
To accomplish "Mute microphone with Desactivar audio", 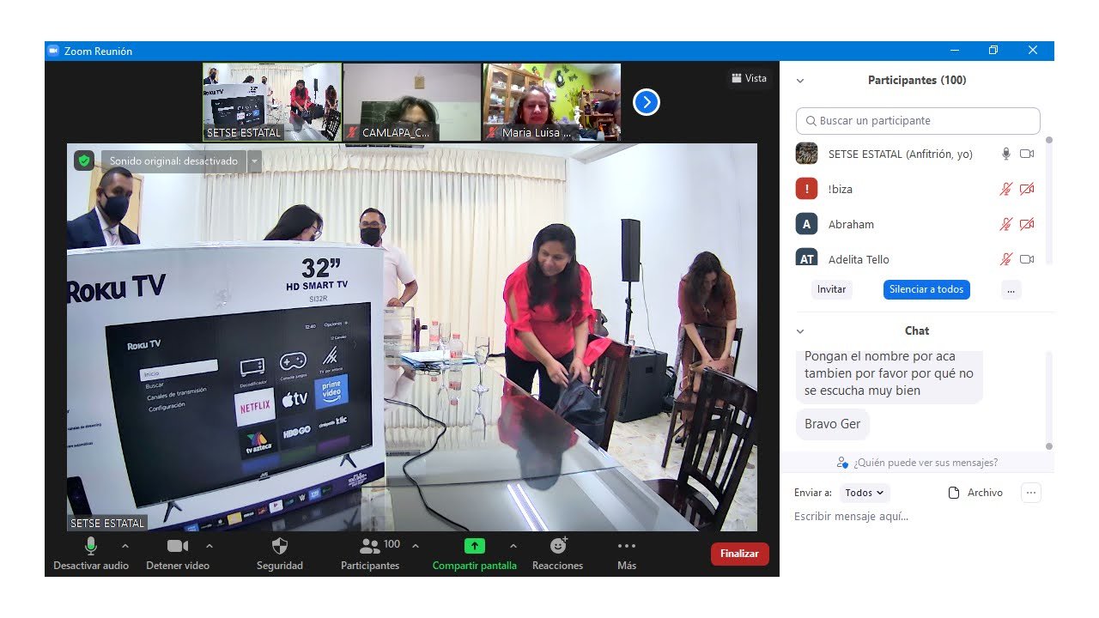I will (91, 554).
